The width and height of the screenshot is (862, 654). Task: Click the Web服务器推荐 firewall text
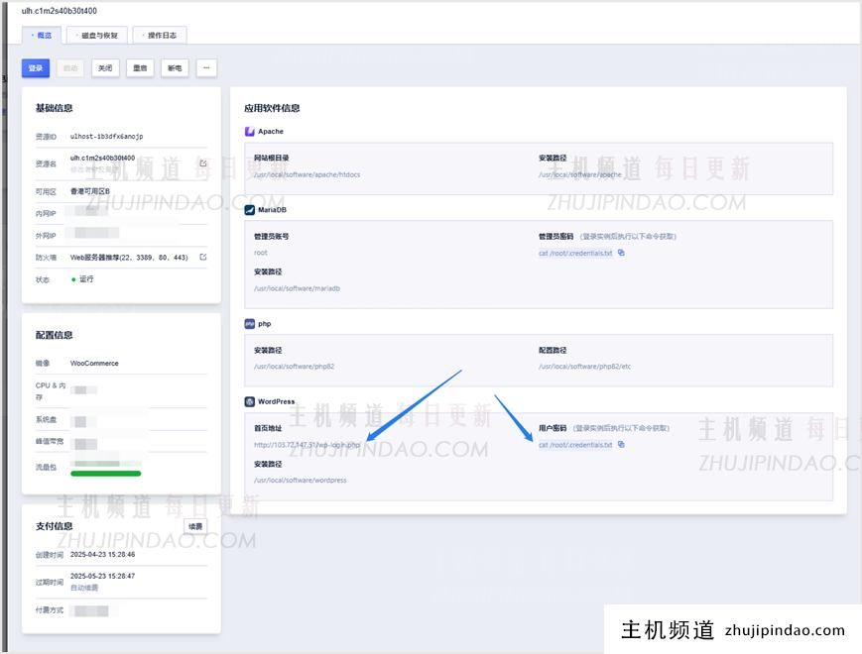pyautogui.click(x=129, y=257)
